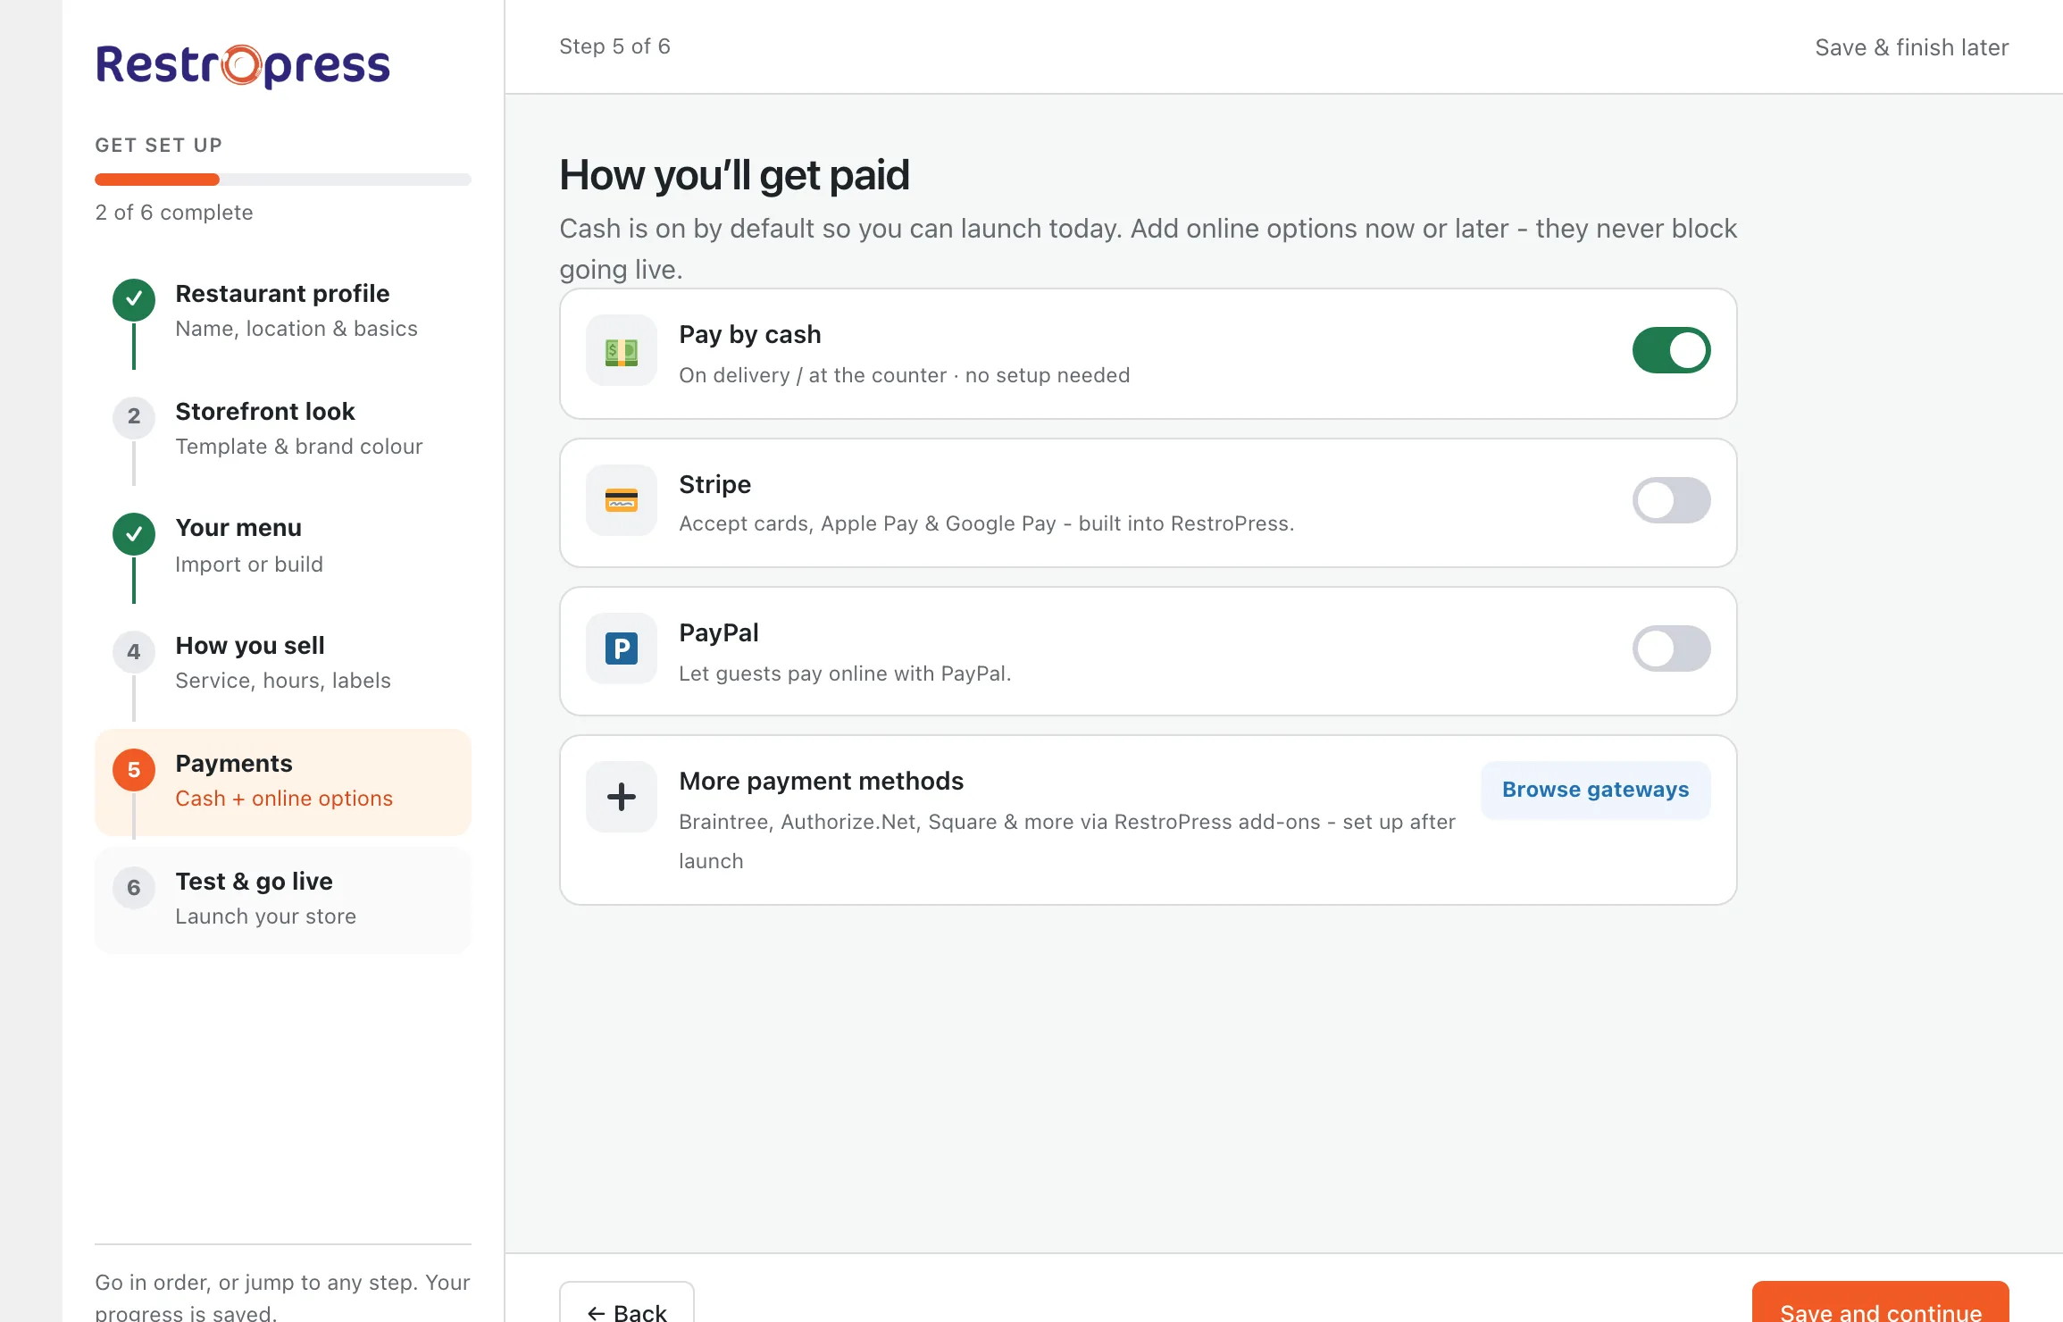Click the Pay by cash title

point(750,334)
